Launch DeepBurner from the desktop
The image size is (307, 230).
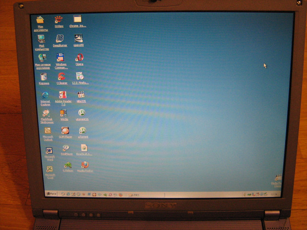(60, 38)
